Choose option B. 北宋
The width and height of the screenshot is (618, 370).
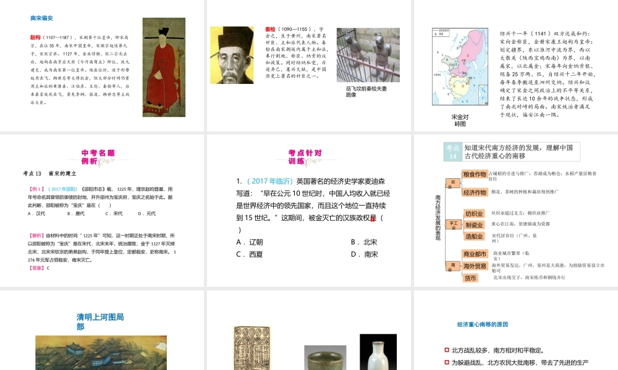coord(364,242)
